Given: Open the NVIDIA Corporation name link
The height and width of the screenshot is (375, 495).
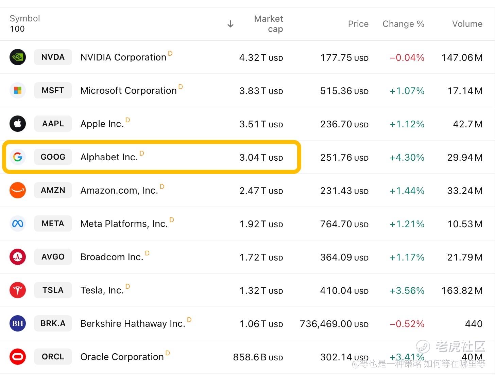Looking at the screenshot, I should point(123,57).
